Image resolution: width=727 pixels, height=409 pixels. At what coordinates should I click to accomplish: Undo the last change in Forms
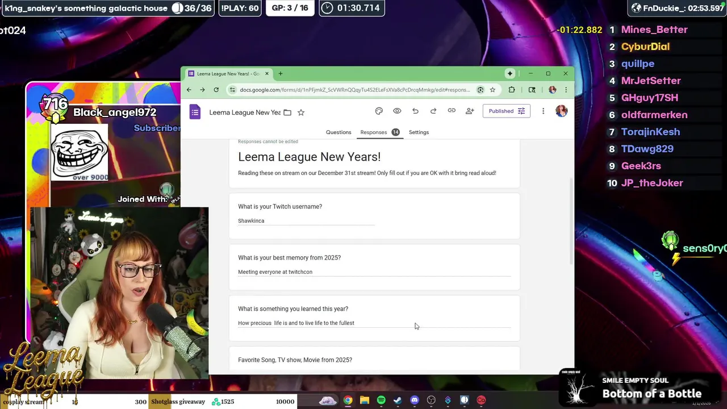415,111
